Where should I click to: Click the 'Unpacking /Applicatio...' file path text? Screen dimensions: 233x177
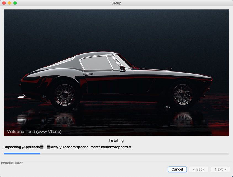click(x=67, y=147)
